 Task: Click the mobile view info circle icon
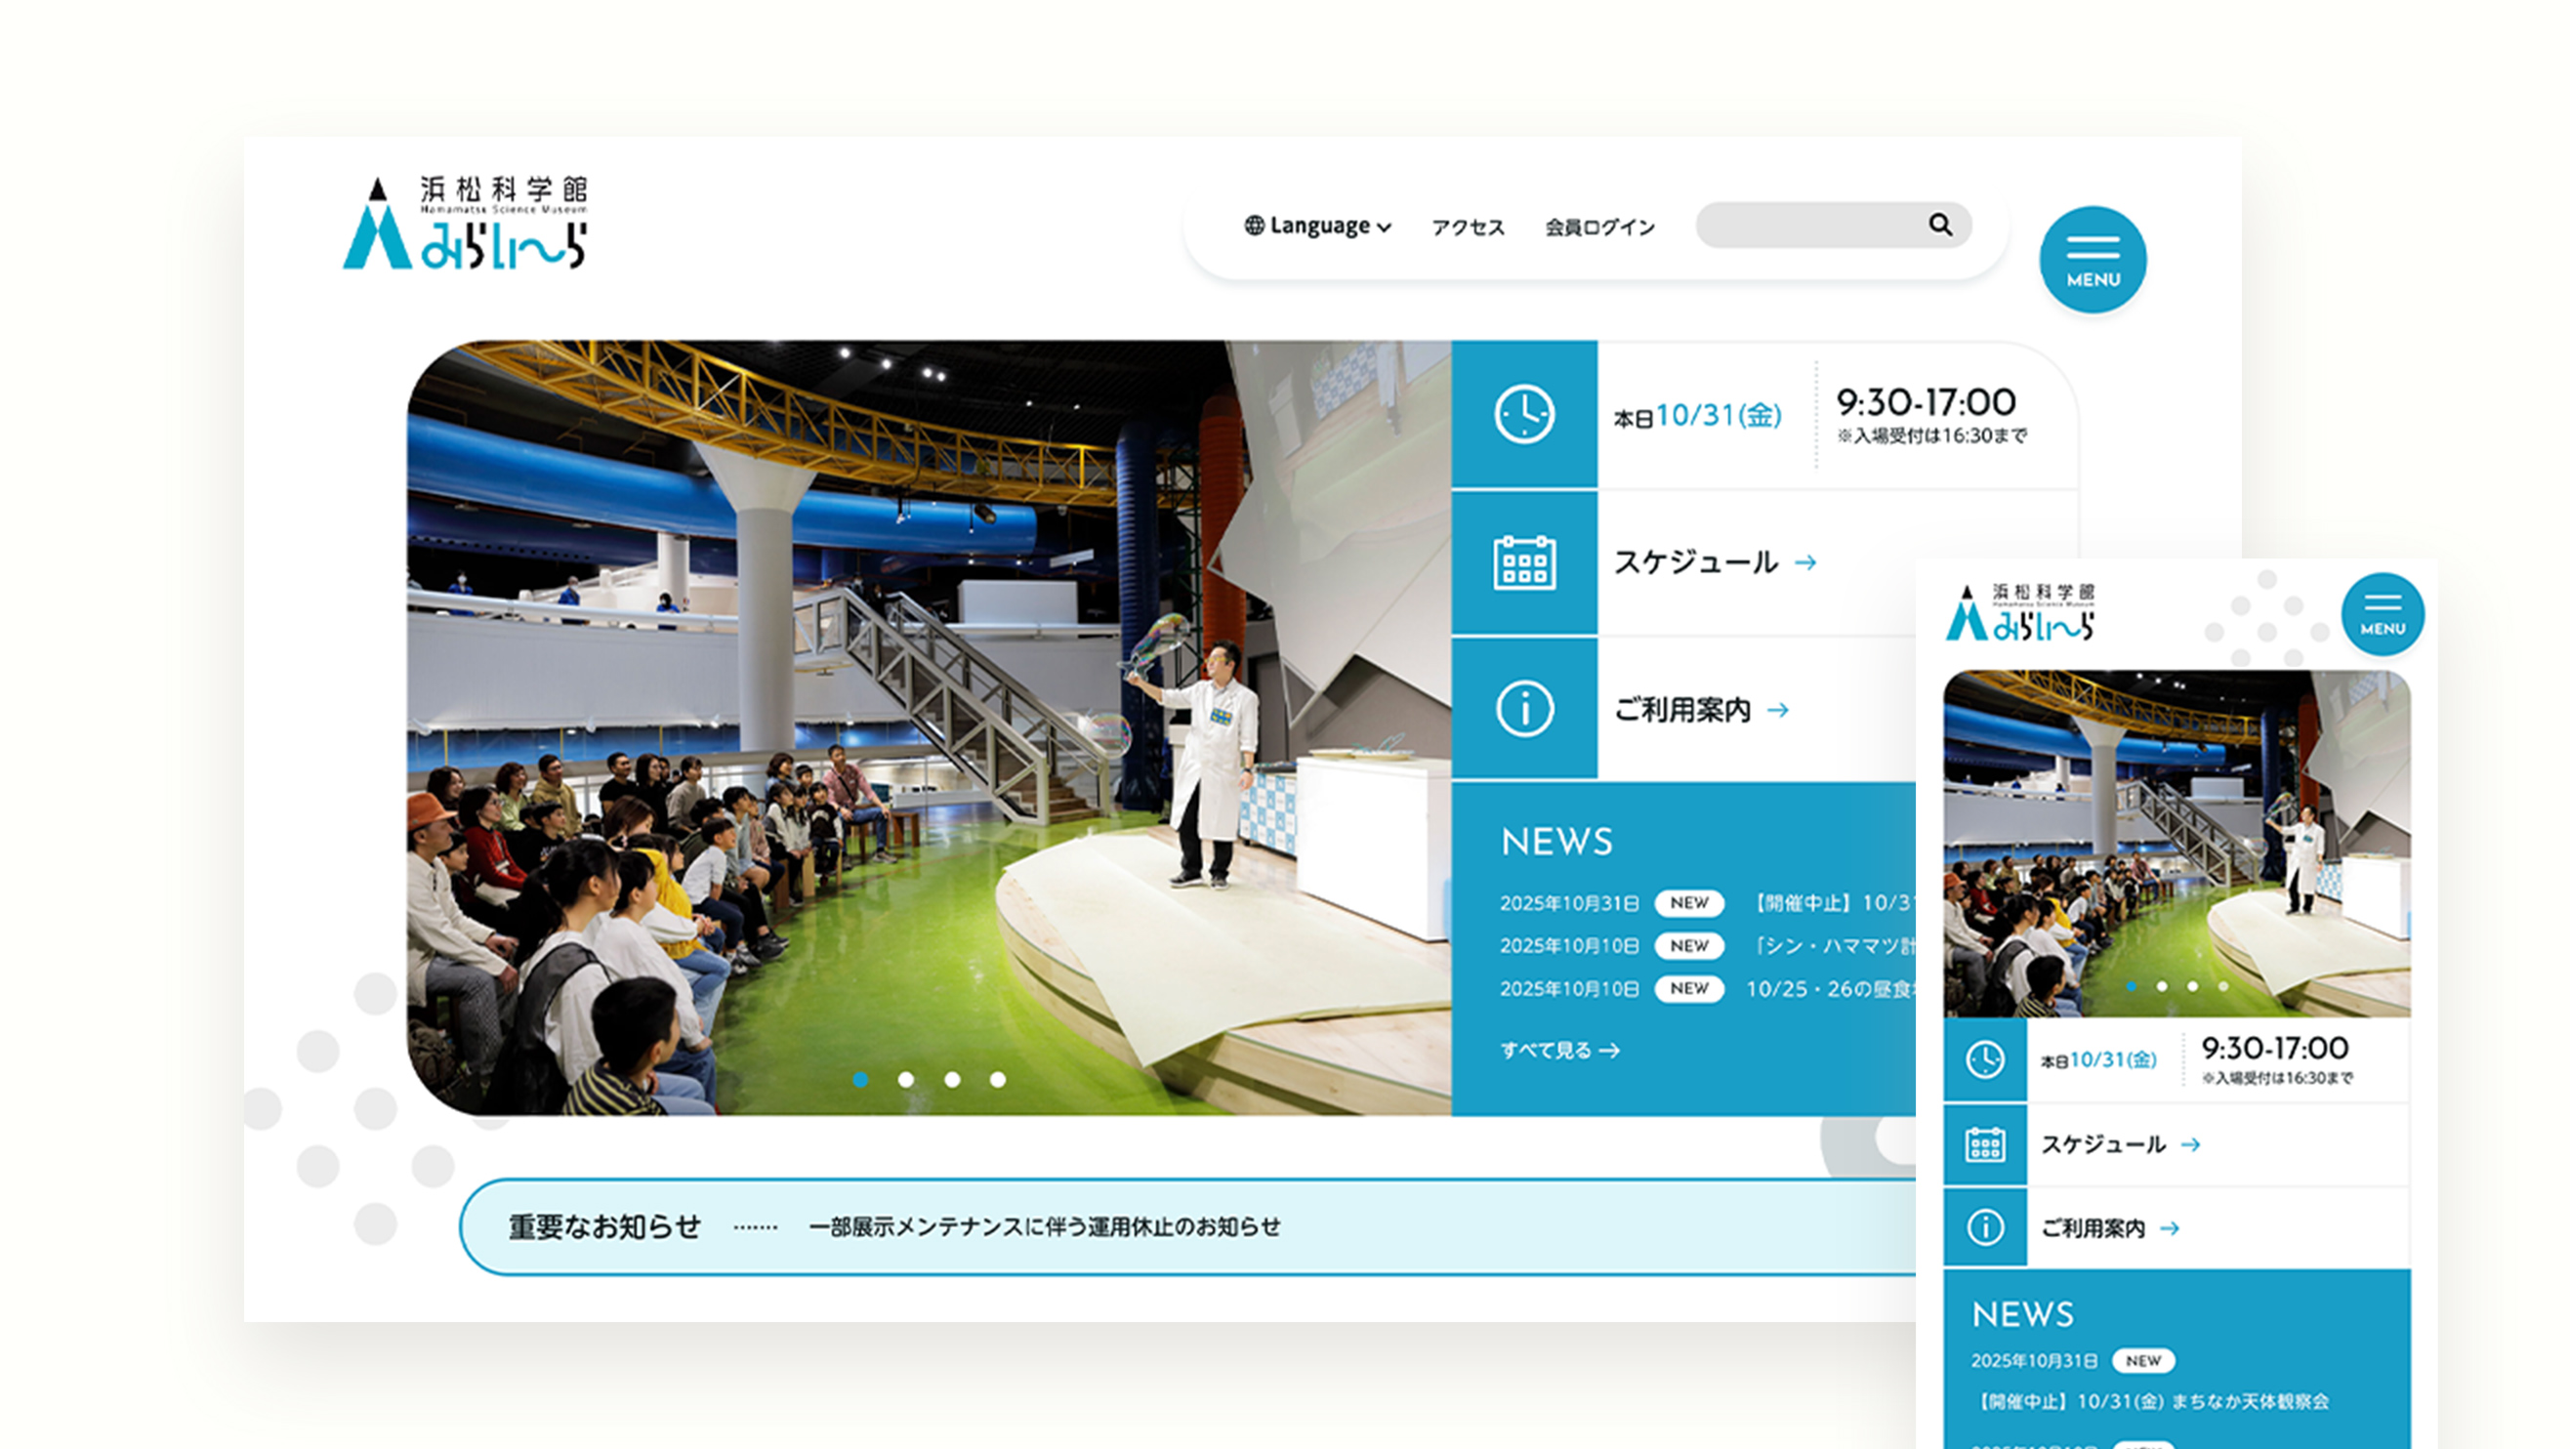1984,1227
